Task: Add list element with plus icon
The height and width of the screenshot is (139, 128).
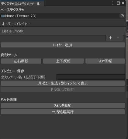Action: [x=110, y=38]
